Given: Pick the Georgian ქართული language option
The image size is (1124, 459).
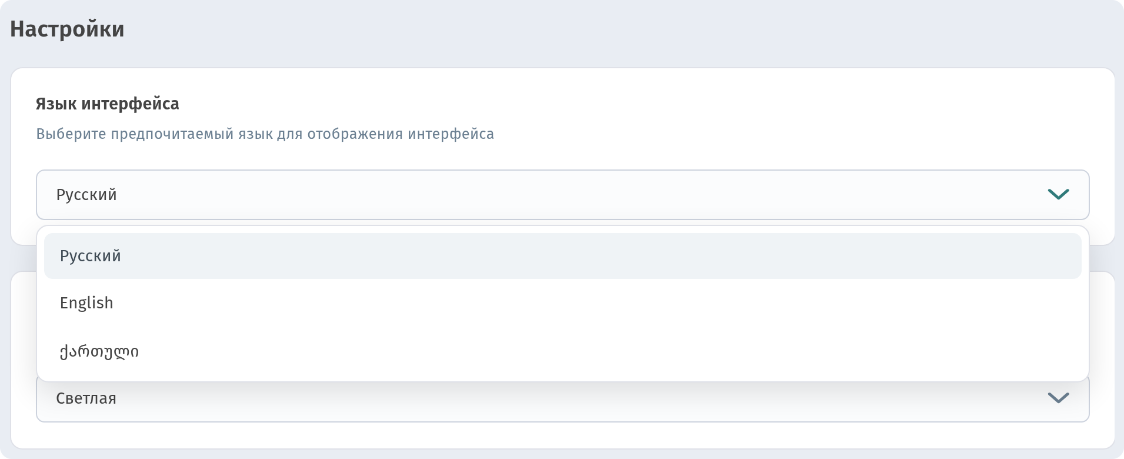Looking at the screenshot, I should click(x=562, y=351).
